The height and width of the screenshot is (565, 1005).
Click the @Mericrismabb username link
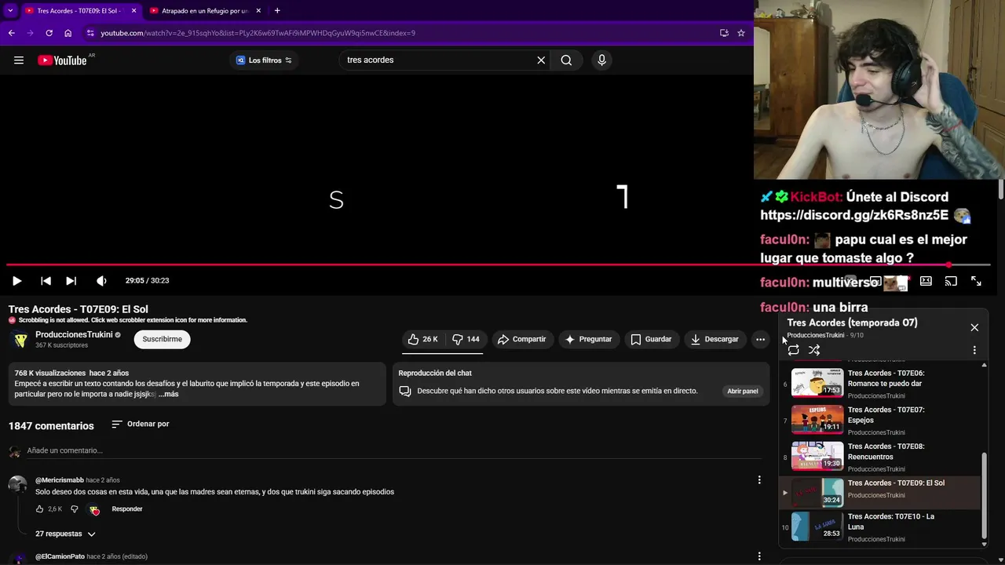coord(59,480)
